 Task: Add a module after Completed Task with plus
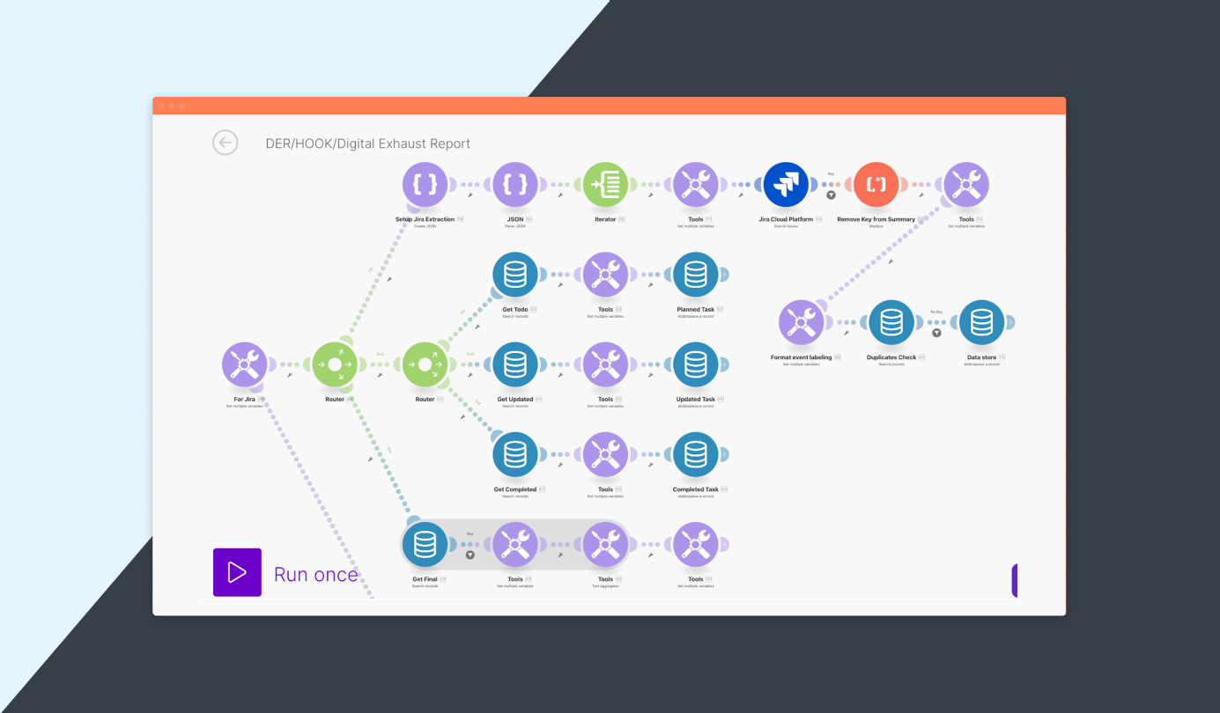coord(724,454)
